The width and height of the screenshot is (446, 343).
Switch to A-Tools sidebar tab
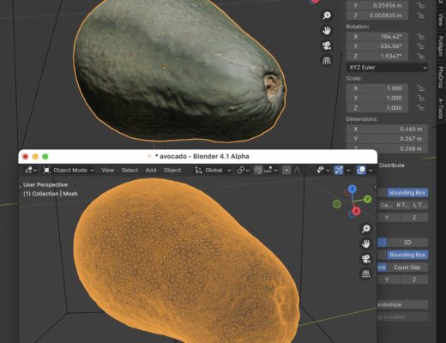pos(441,108)
